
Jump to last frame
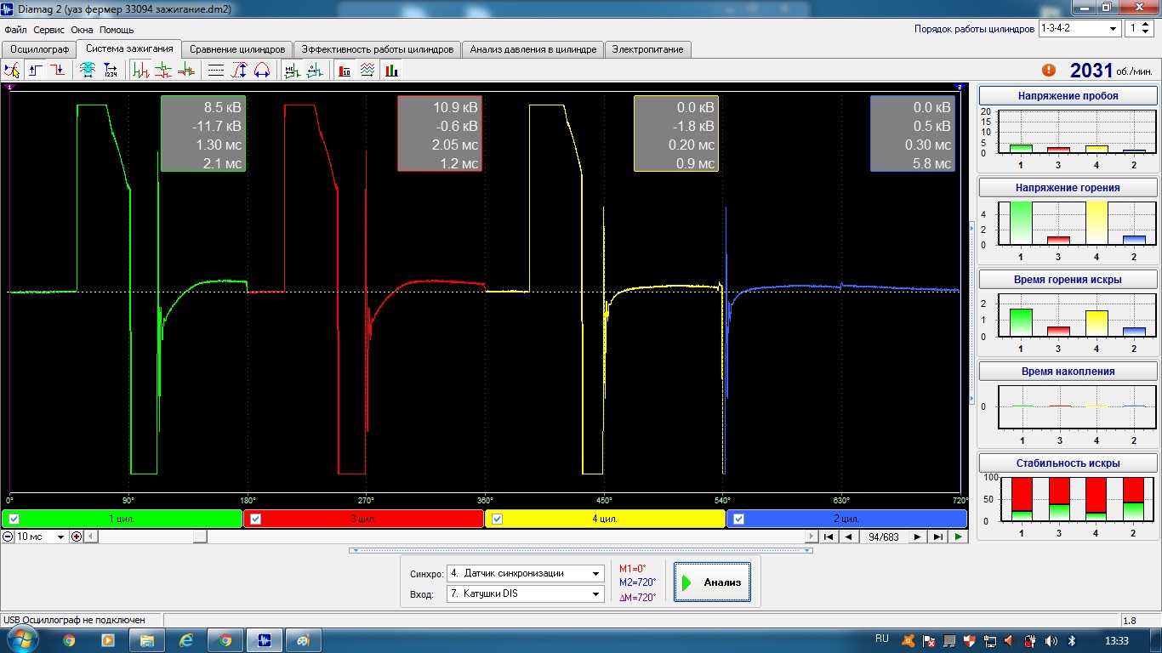click(937, 537)
